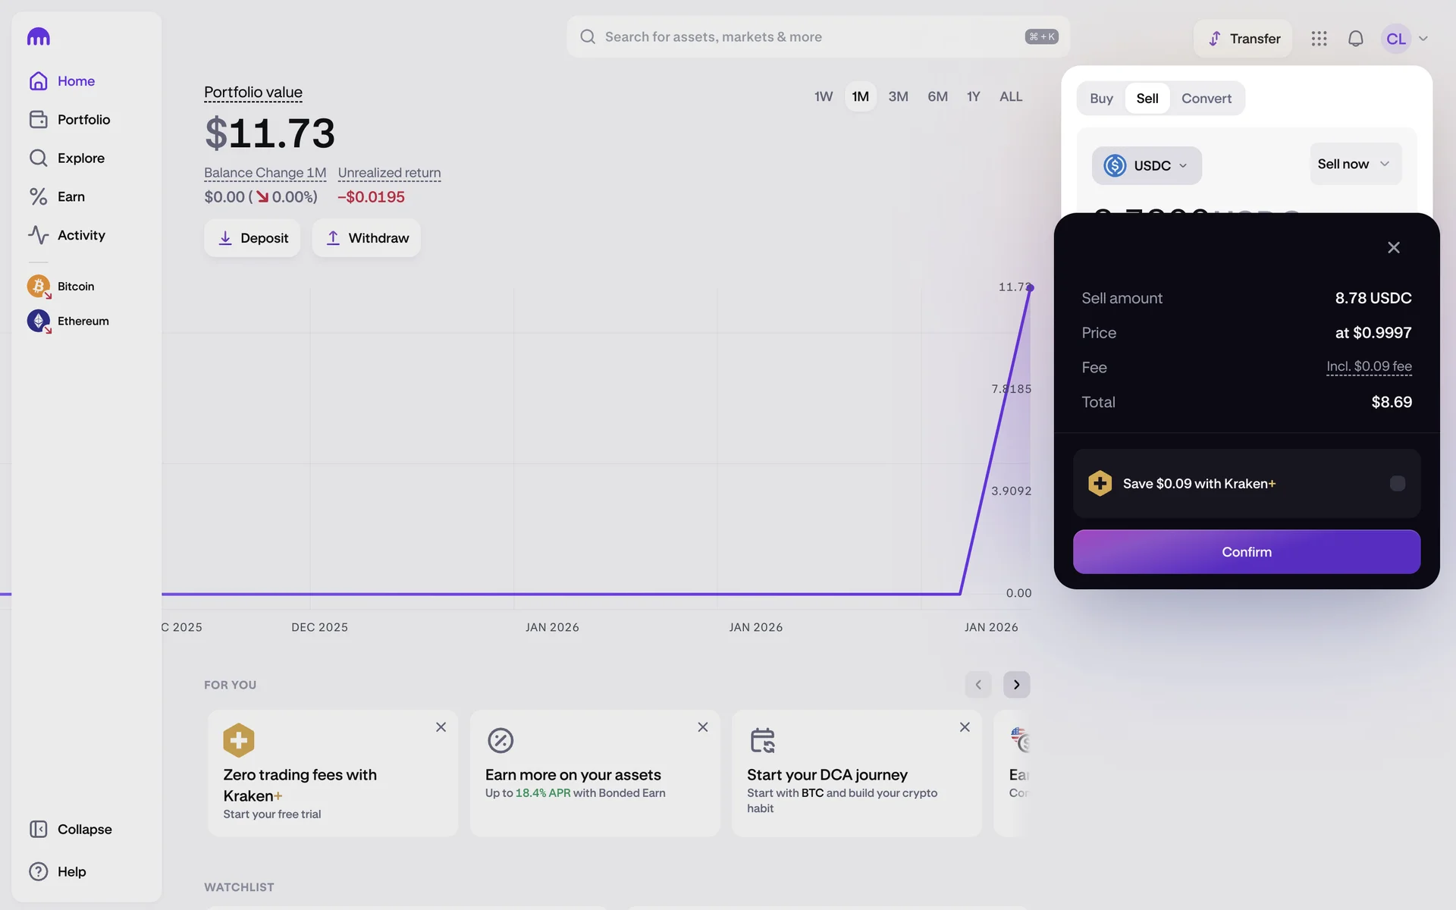Switch to the Buy tab
Image resolution: width=1456 pixels, height=910 pixels.
(x=1101, y=99)
